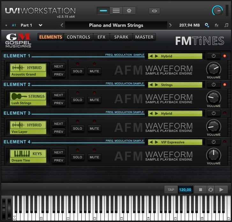
Task: Go to next preset arrow
Action: coord(170,25)
